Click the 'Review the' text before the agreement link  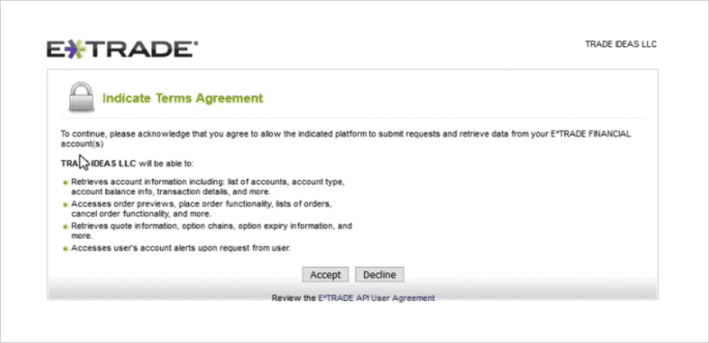coord(294,298)
